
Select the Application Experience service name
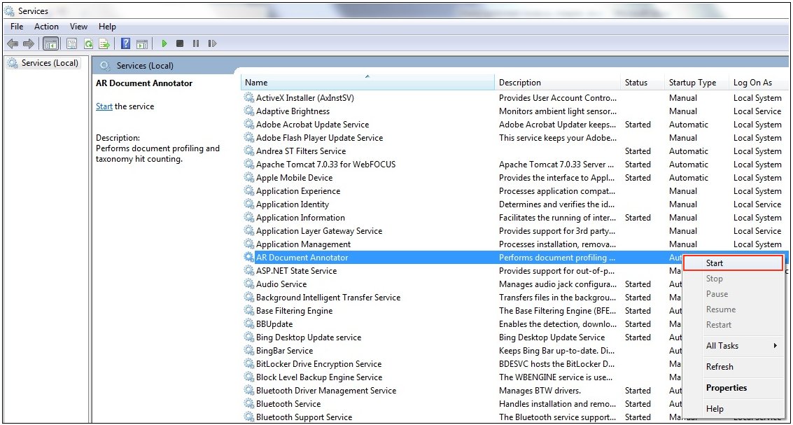[x=298, y=190]
